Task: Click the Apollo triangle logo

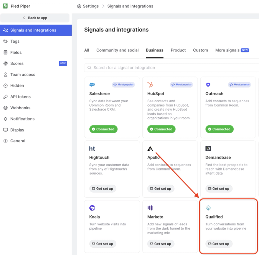Action: [x=150, y=148]
